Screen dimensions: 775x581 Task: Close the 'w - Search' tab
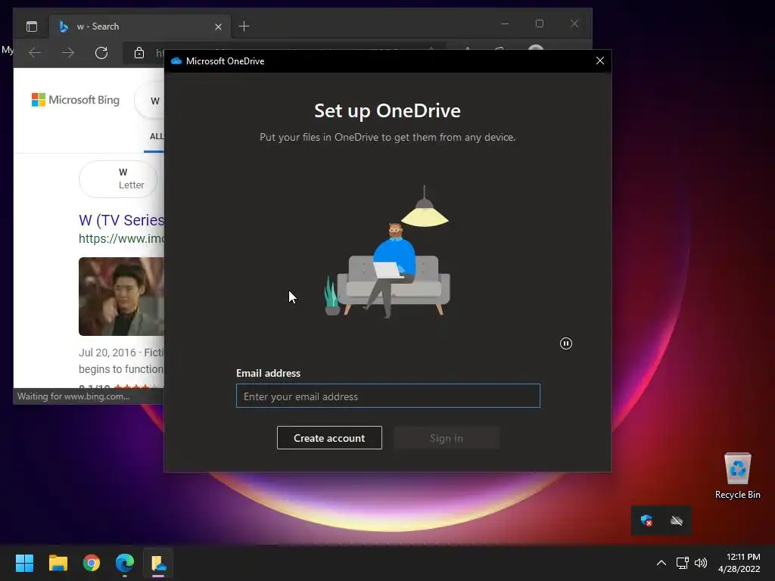click(x=218, y=26)
